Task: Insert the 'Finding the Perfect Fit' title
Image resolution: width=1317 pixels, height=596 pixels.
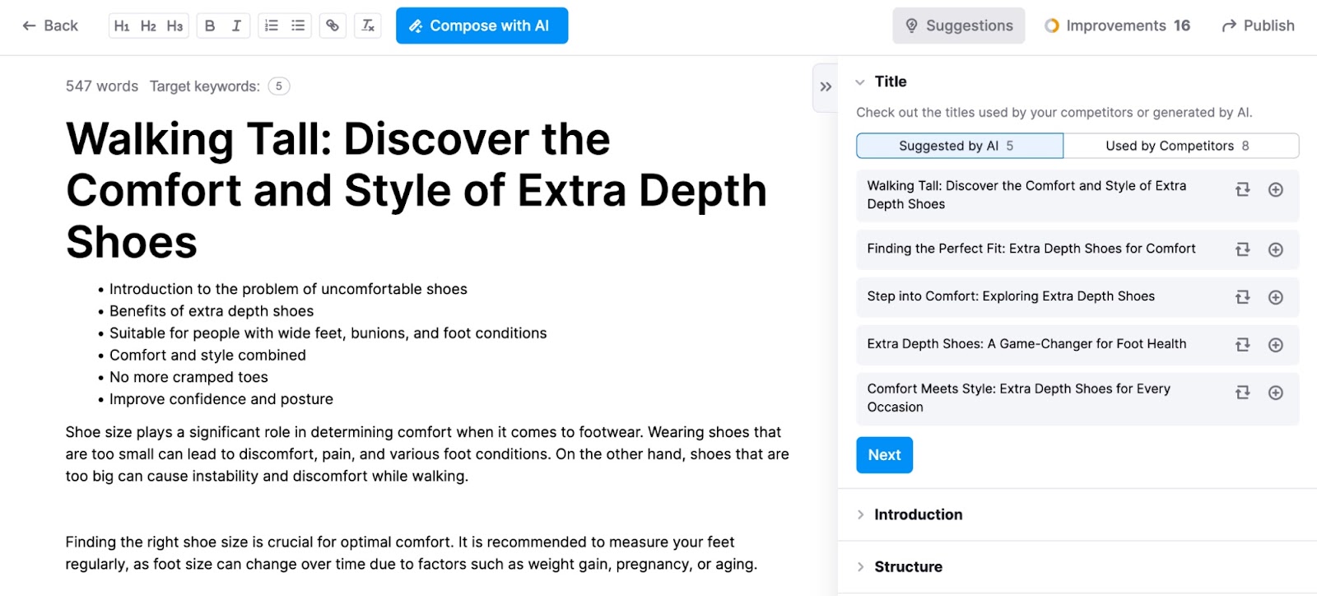Action: [1274, 249]
